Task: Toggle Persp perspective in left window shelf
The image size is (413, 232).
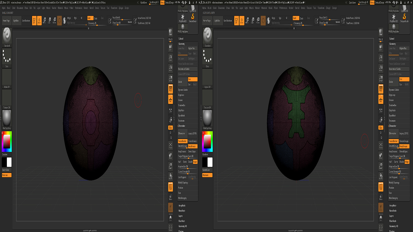Action: (x=170, y=89)
